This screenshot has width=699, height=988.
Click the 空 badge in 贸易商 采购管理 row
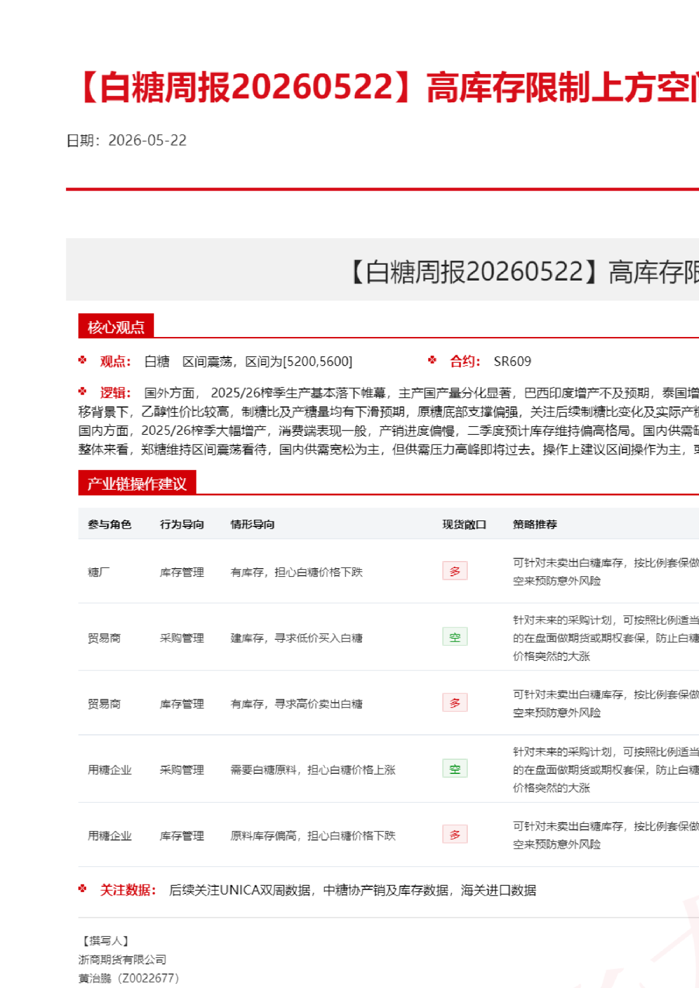(455, 637)
